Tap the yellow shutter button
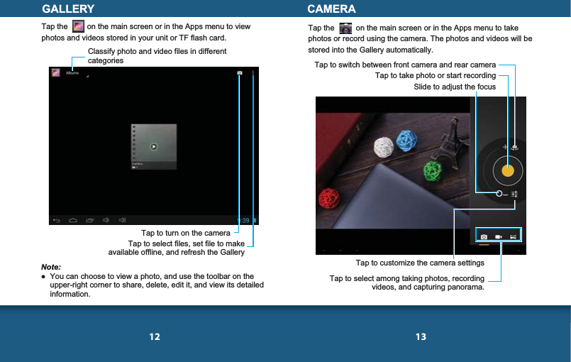This screenshot has width=571, height=362. (508, 170)
